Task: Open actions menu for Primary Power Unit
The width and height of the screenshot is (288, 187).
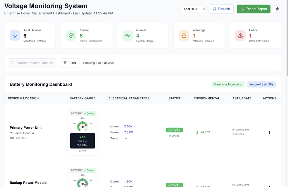Action: point(269,133)
